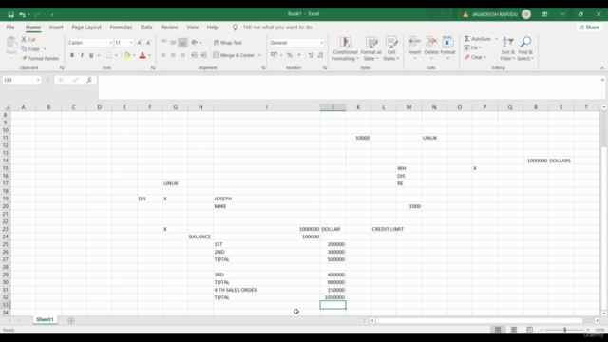Click the Conditional Formatting icon

346,43
